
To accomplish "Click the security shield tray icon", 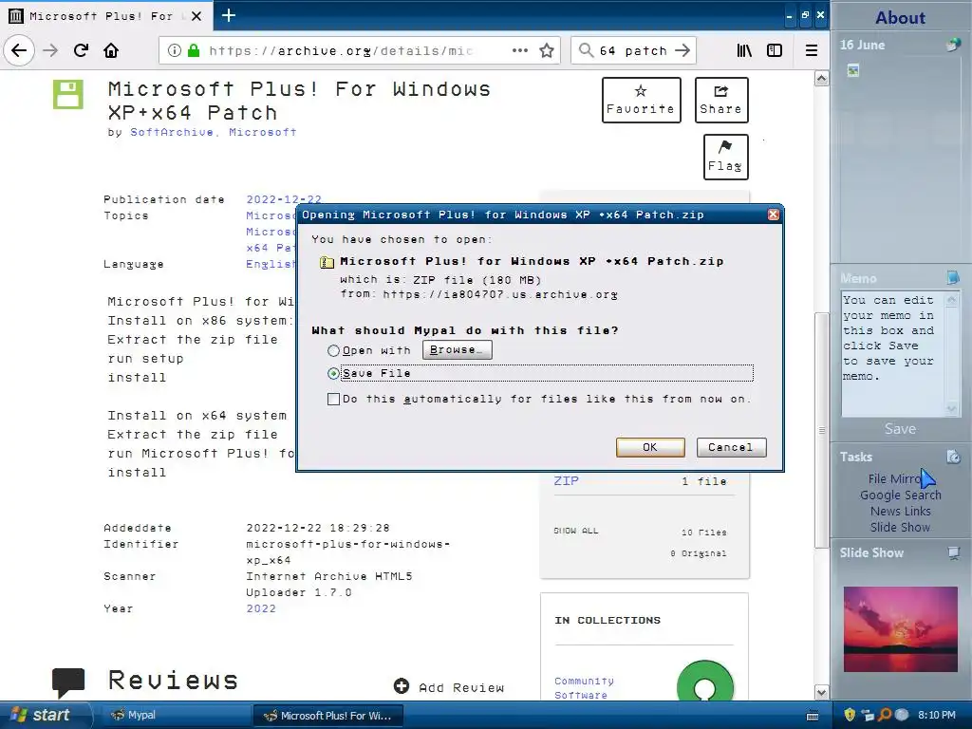I will tap(850, 715).
